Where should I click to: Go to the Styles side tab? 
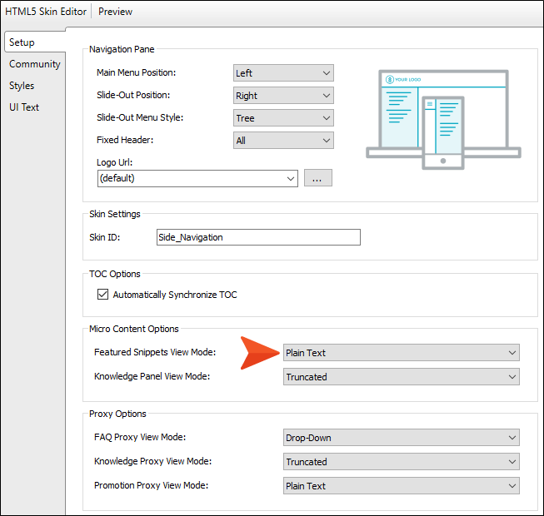[22, 86]
